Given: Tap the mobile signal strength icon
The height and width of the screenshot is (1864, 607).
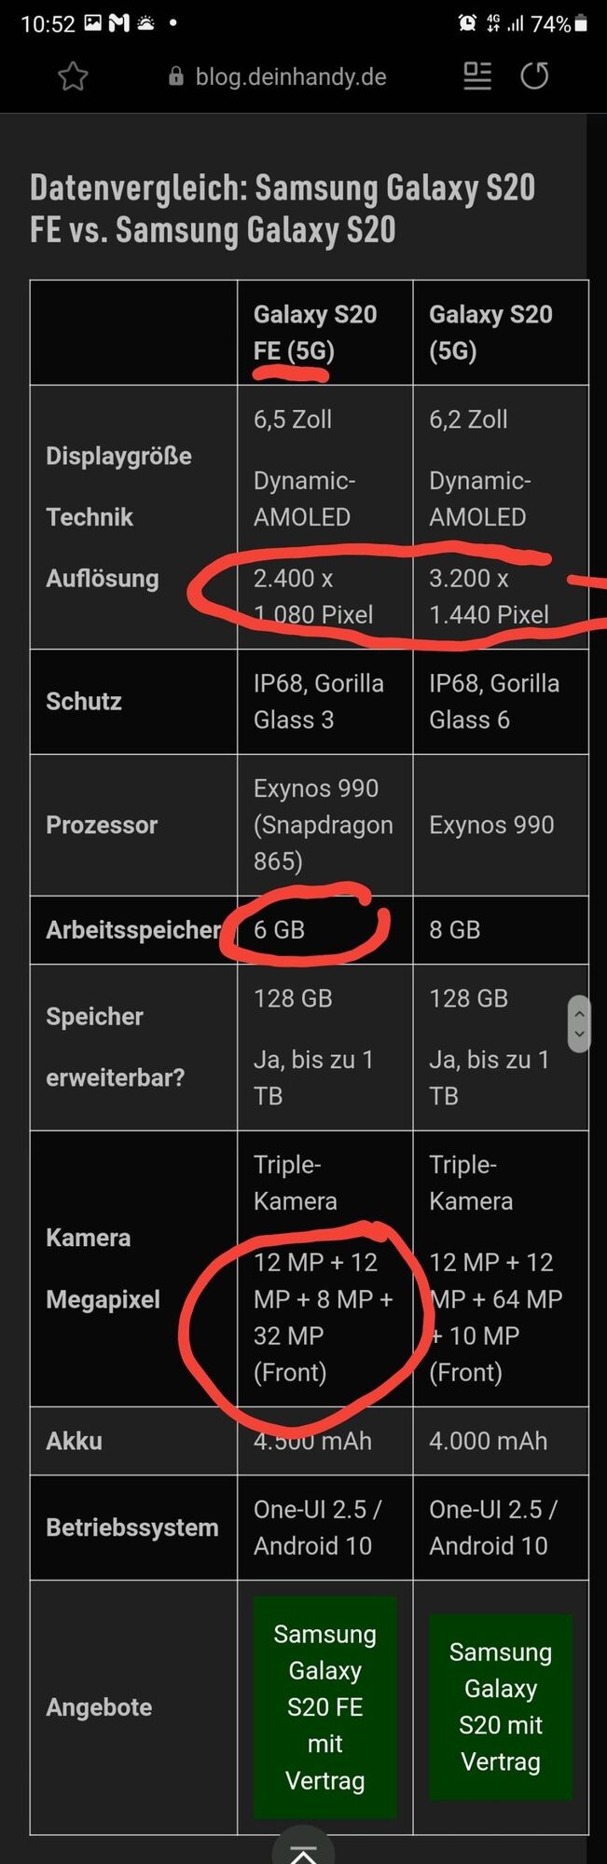Looking at the screenshot, I should coord(515,23).
